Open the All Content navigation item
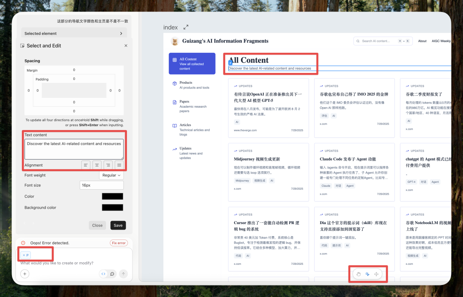 pos(192,64)
